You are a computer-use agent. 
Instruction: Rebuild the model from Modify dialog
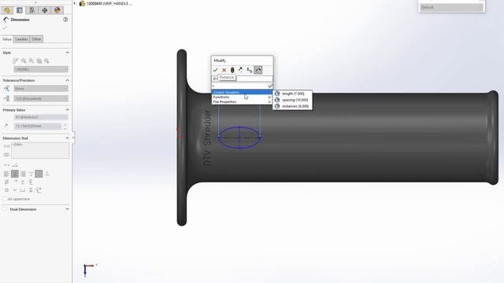coord(232,70)
